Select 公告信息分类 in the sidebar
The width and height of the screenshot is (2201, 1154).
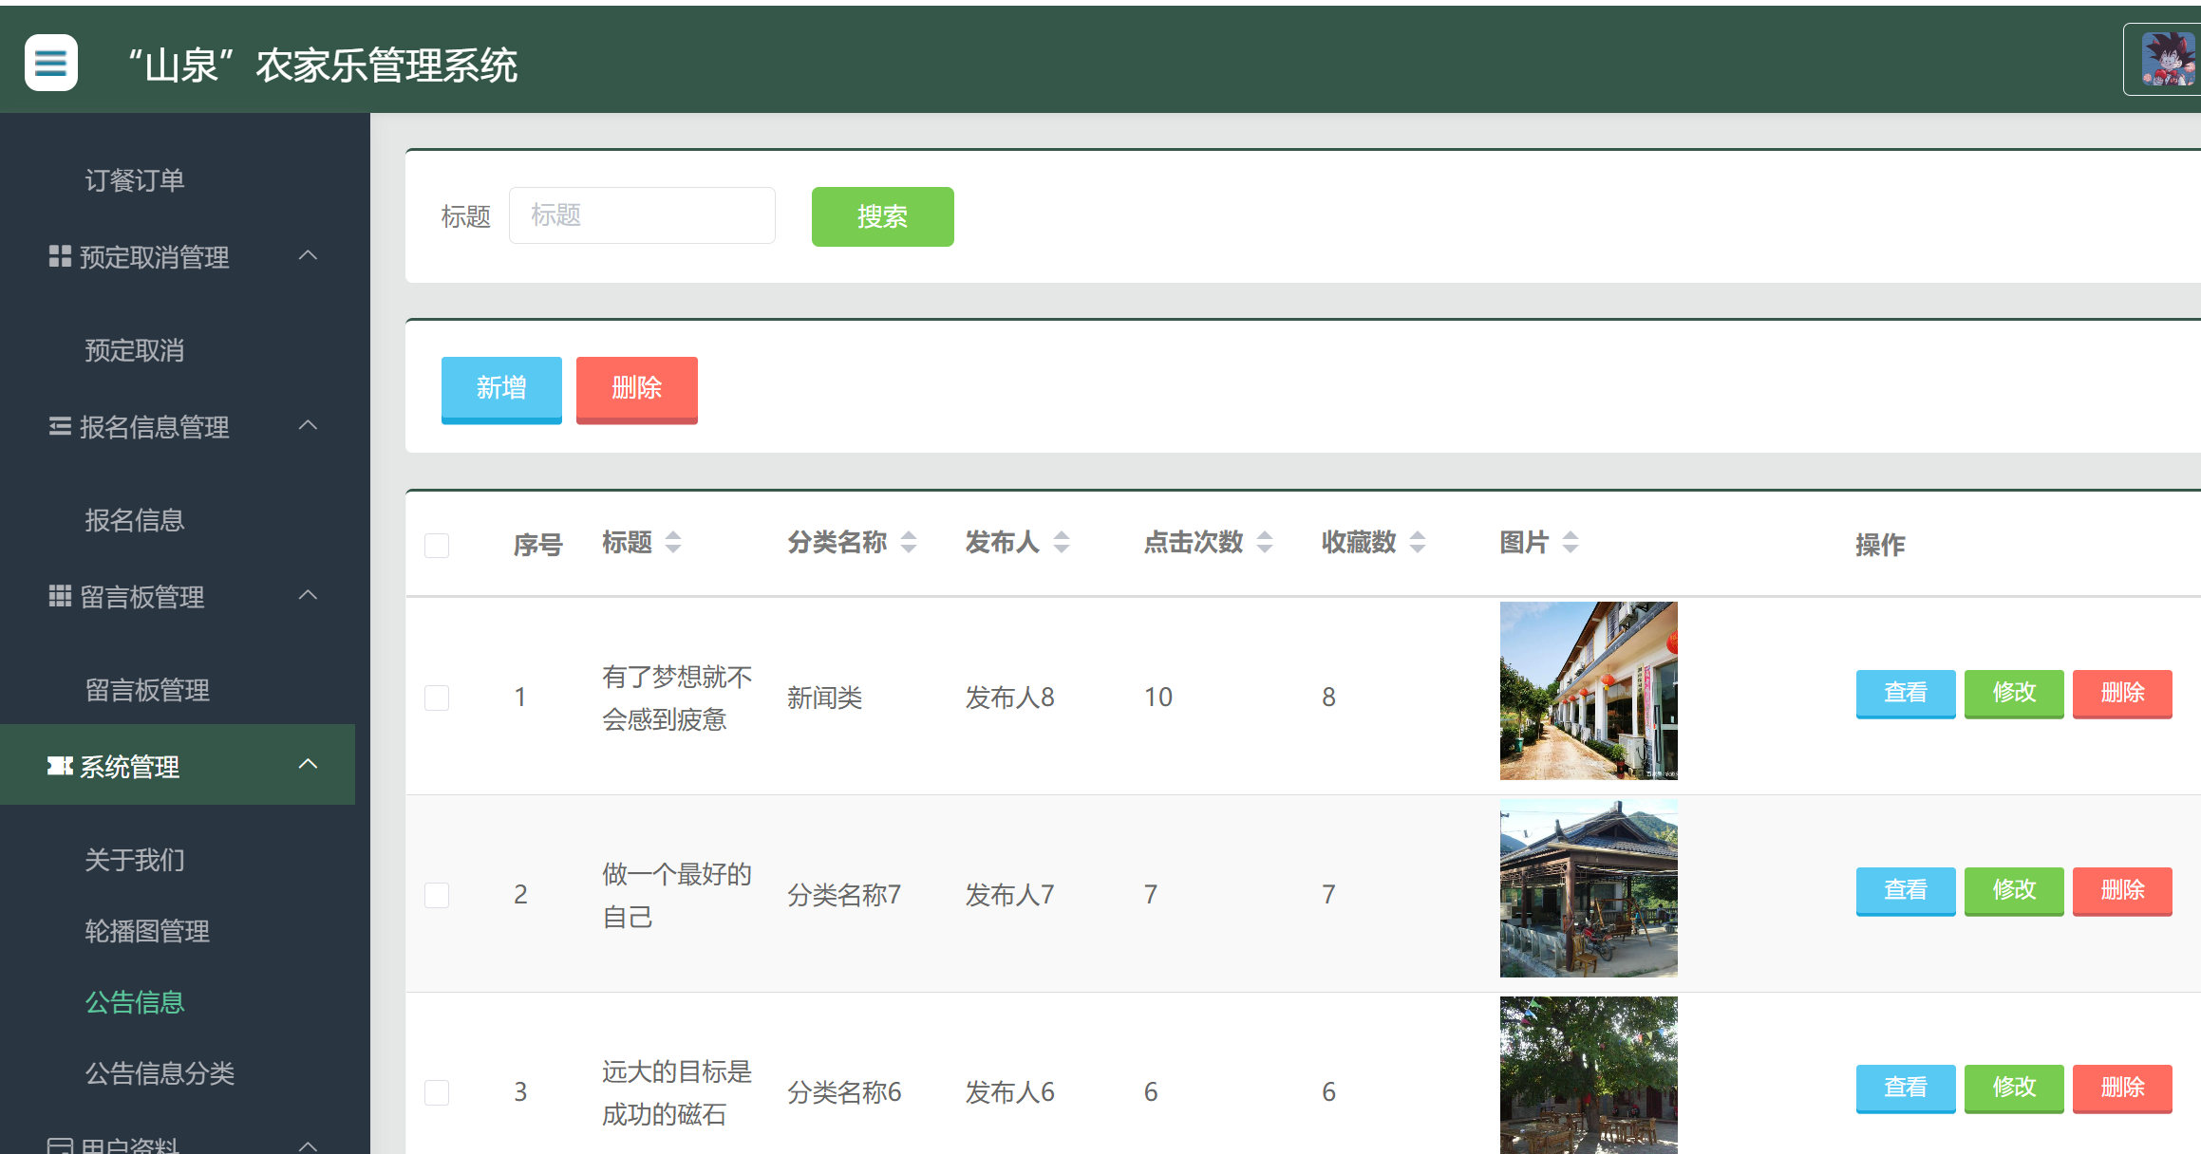(x=160, y=1073)
